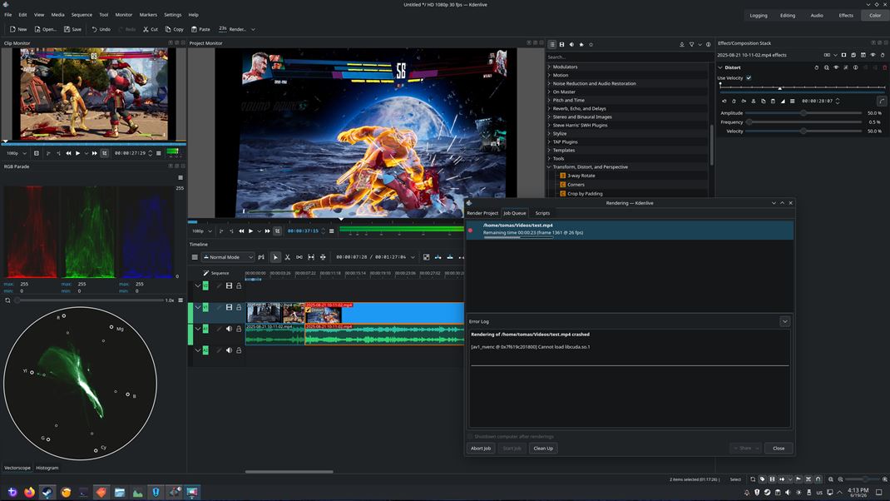890x501 pixels.
Task: Click the Abort Job button
Action: (x=481, y=449)
